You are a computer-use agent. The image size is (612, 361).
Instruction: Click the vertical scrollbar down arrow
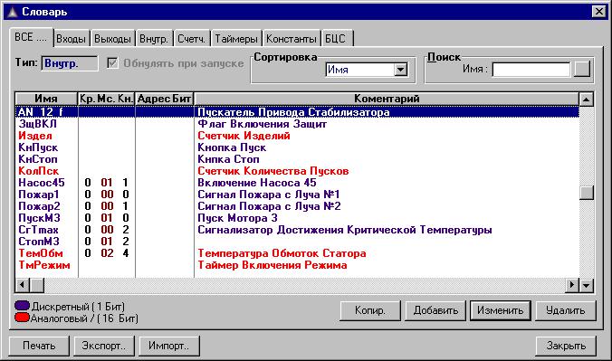click(587, 286)
